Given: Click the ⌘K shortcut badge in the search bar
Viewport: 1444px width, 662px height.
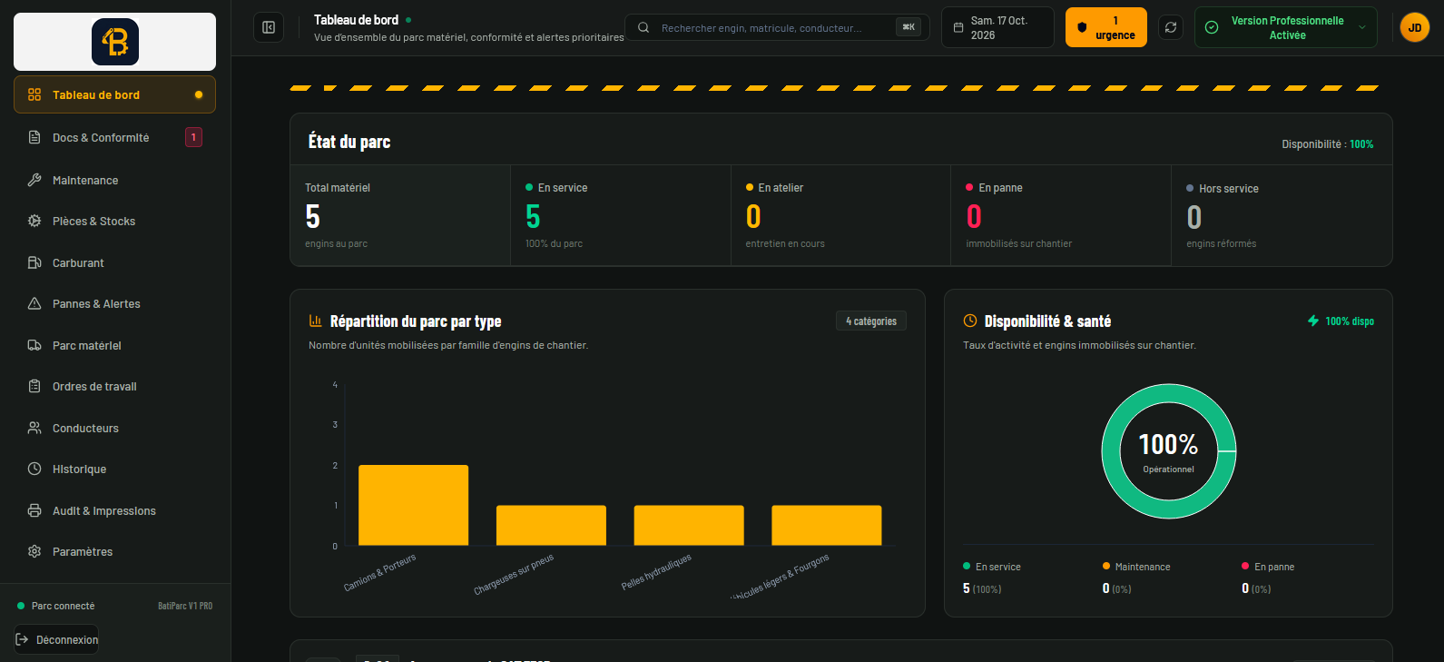Looking at the screenshot, I should tap(909, 27).
